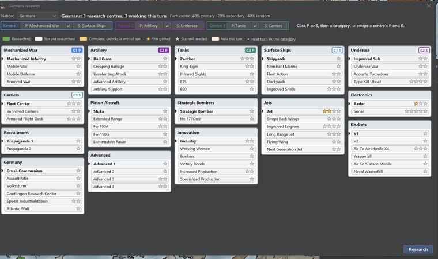Click Centre 3 swap arrows icon

tap(255, 26)
